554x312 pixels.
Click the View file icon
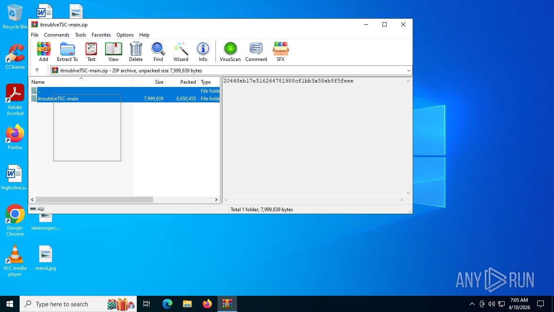(x=113, y=52)
